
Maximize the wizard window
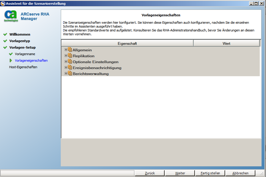(x=256, y=3)
